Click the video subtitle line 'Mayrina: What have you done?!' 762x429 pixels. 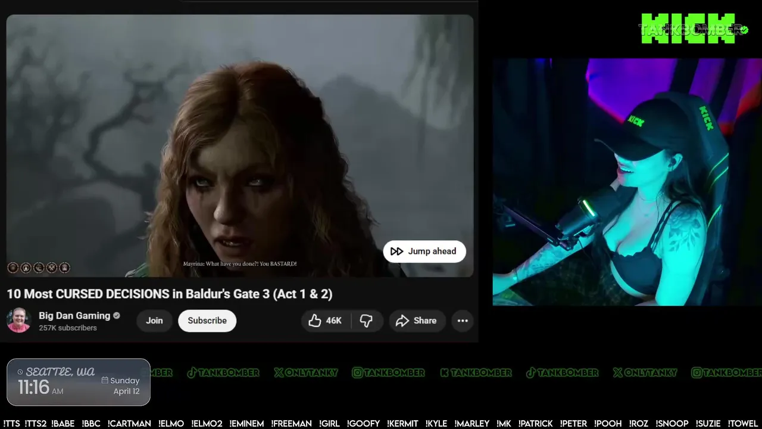pos(240,263)
